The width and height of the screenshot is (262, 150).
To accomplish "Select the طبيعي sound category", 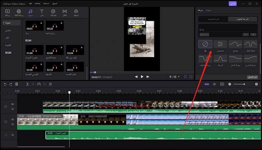I will (8, 30).
